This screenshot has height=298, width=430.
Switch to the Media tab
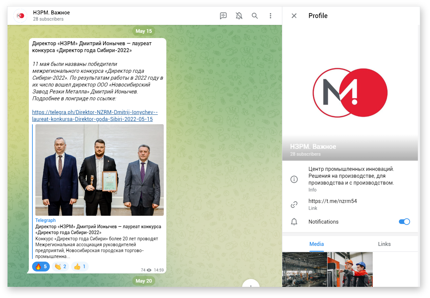316,244
